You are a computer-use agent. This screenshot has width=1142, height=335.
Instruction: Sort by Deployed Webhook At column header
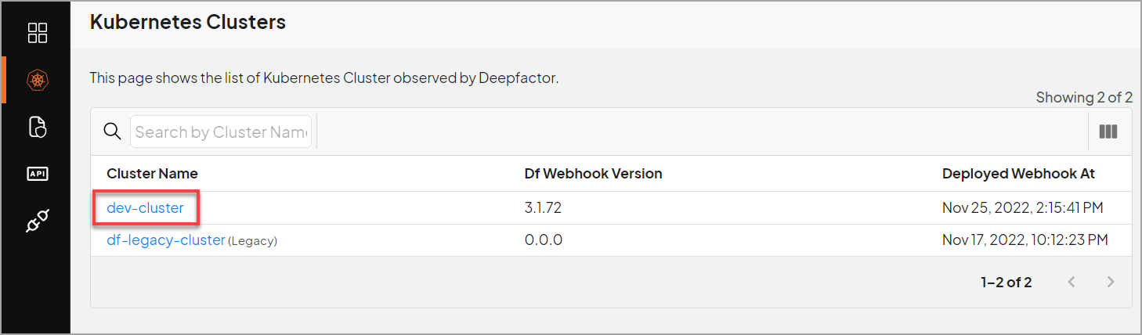coord(1018,174)
